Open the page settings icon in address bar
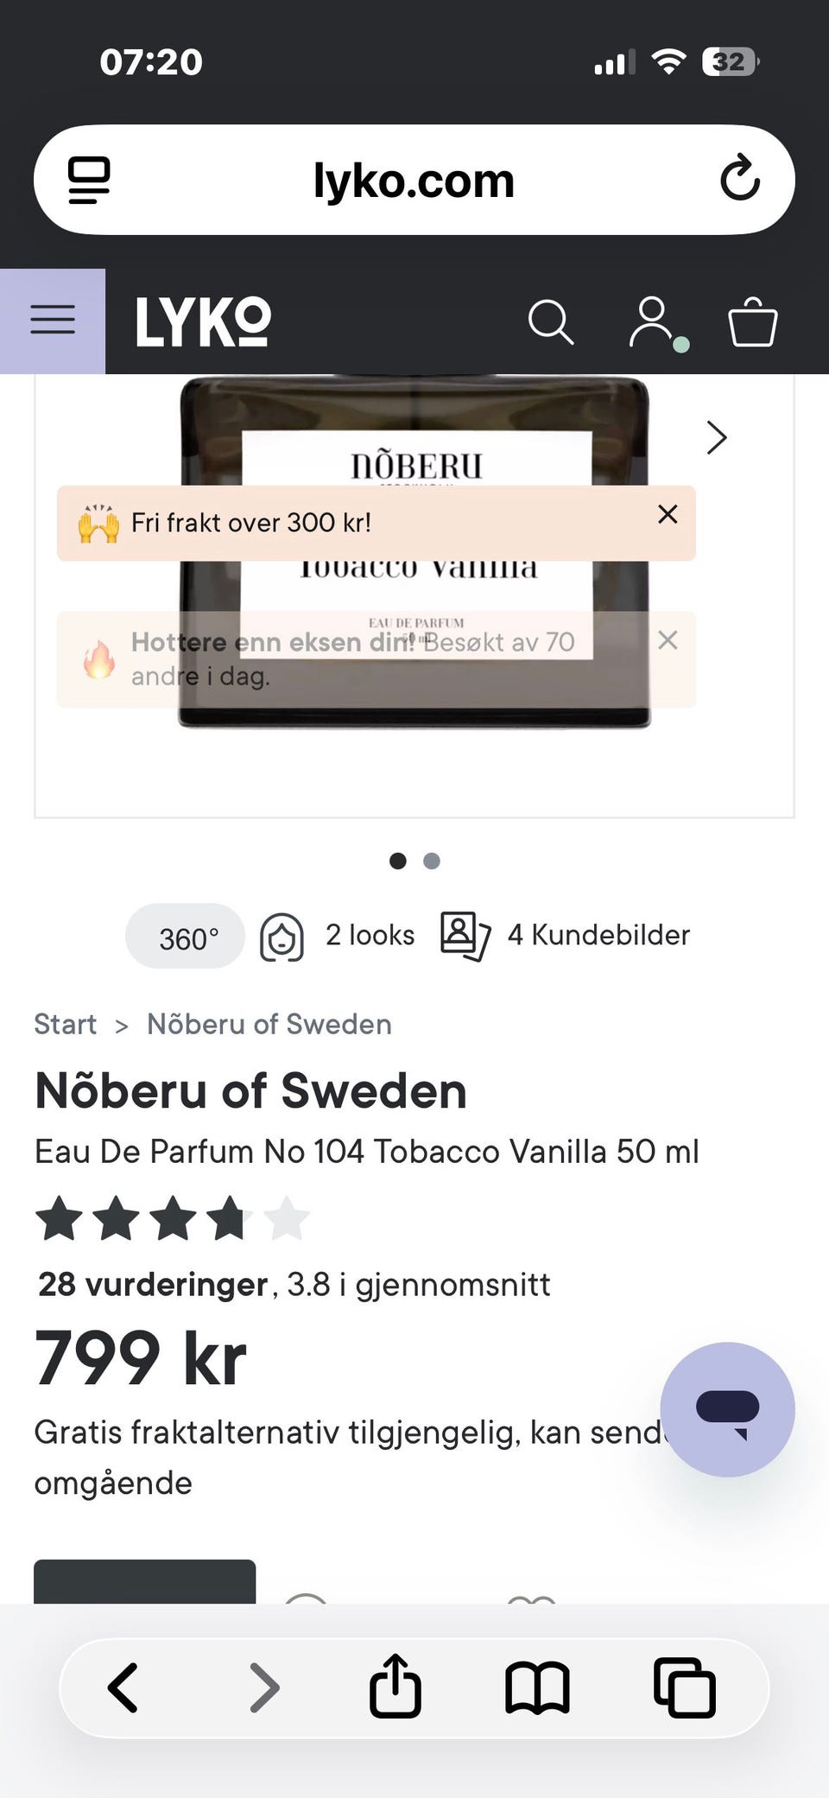829x1798 pixels. point(89,180)
